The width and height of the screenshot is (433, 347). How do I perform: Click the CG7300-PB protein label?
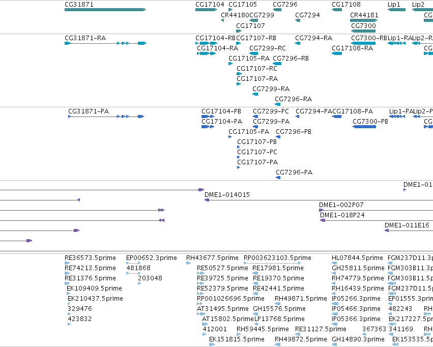370,122
